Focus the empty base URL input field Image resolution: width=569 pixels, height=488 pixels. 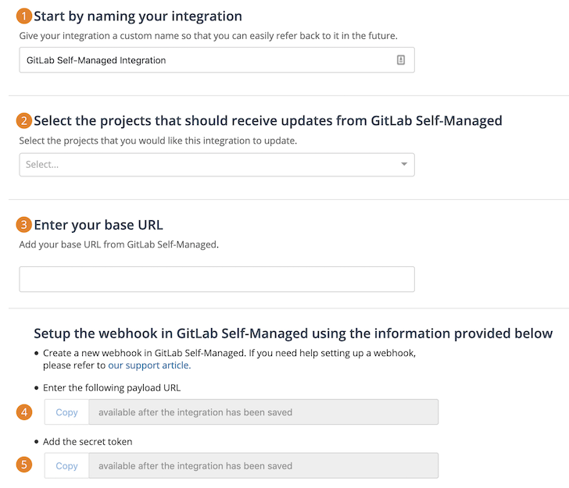[217, 280]
